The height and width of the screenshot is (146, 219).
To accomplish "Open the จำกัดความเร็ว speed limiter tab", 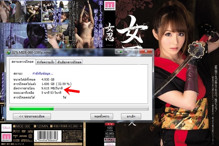I will [x=46, y=62].
